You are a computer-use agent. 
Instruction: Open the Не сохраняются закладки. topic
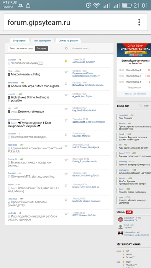(x=29, y=137)
